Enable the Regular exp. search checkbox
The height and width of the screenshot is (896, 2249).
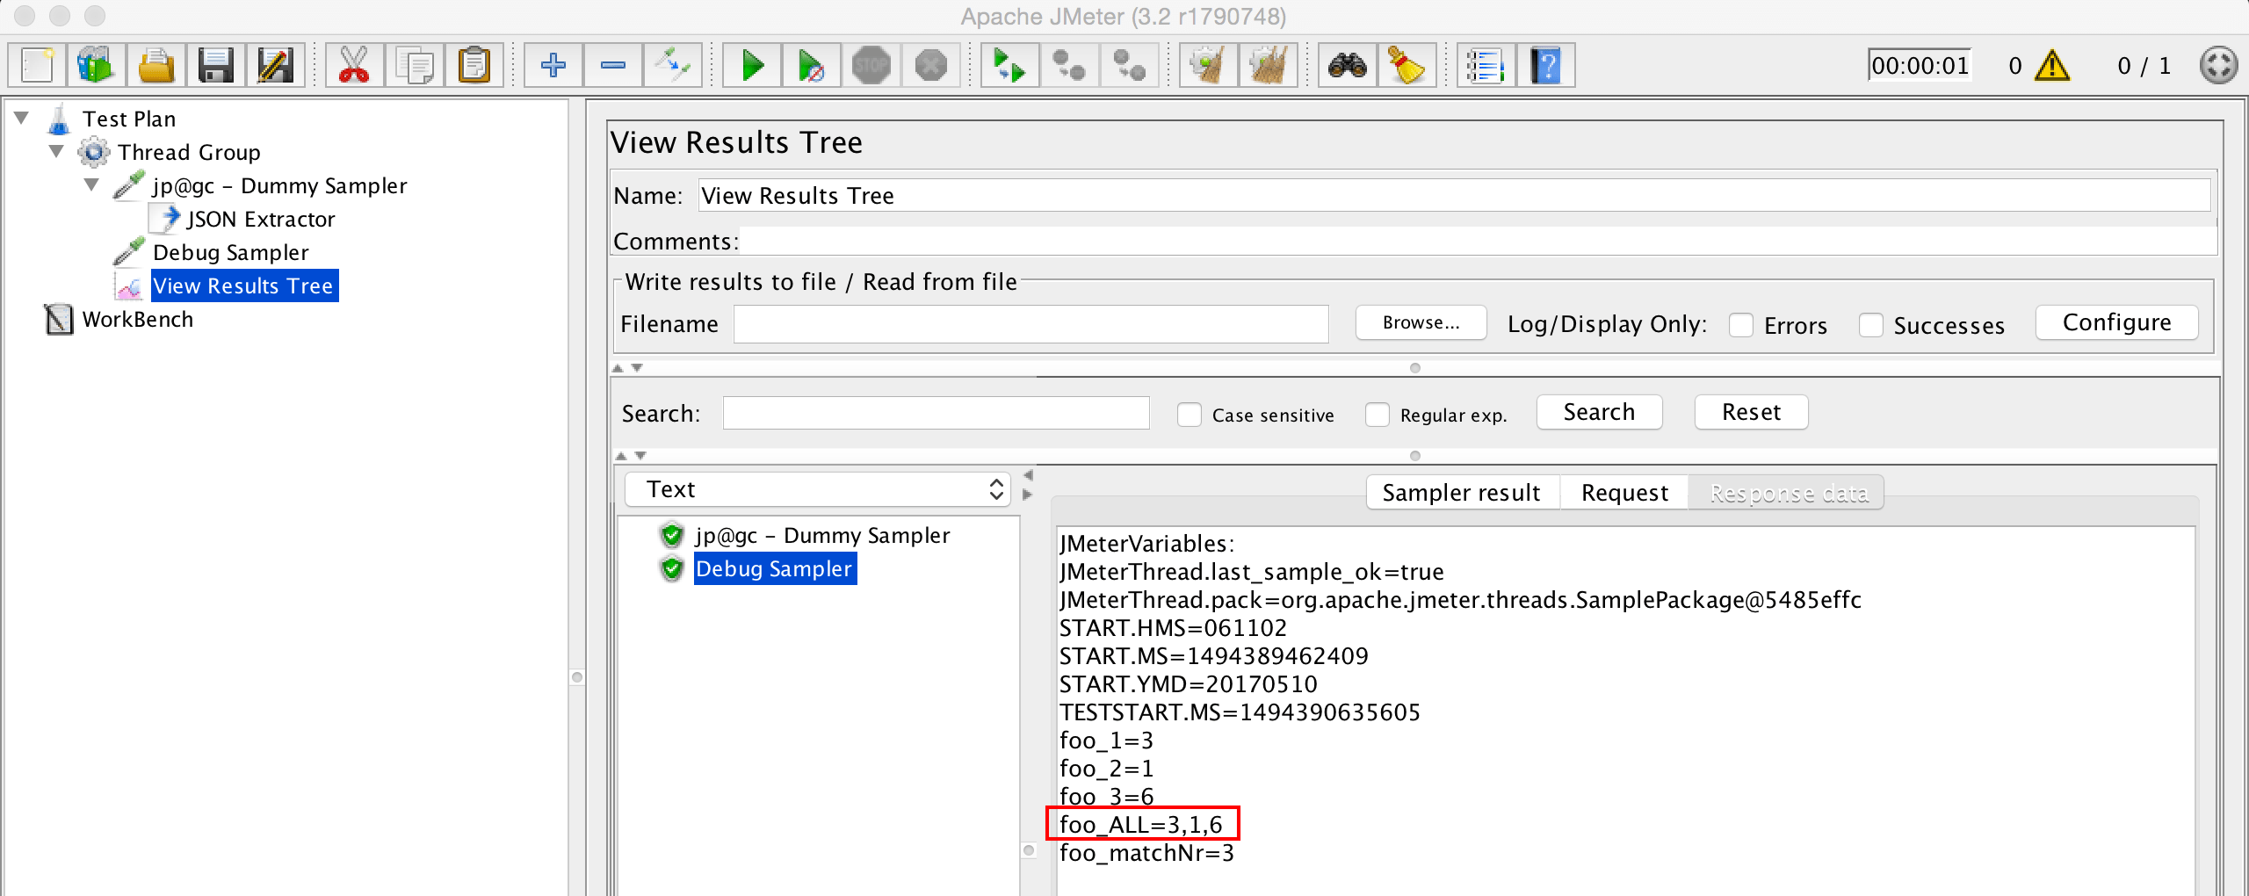1377,414
